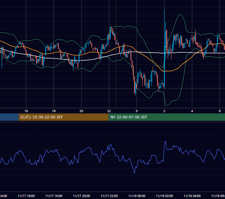
Task: Click the 0 hour label on price chart axis
Action: tap(137, 111)
